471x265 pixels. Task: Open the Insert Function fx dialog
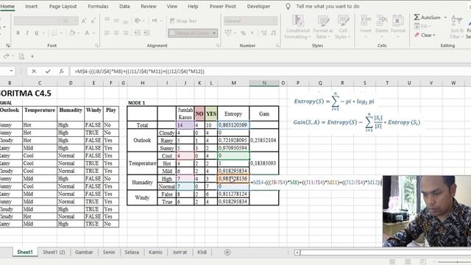(x=61, y=71)
